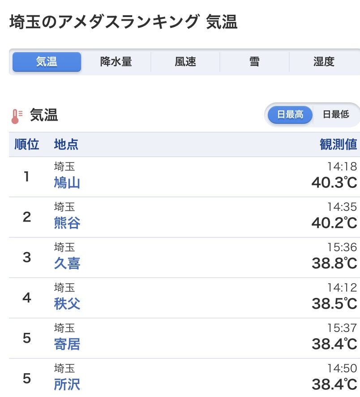
Task: Switch to the 湿度 tab
Action: pos(324,62)
